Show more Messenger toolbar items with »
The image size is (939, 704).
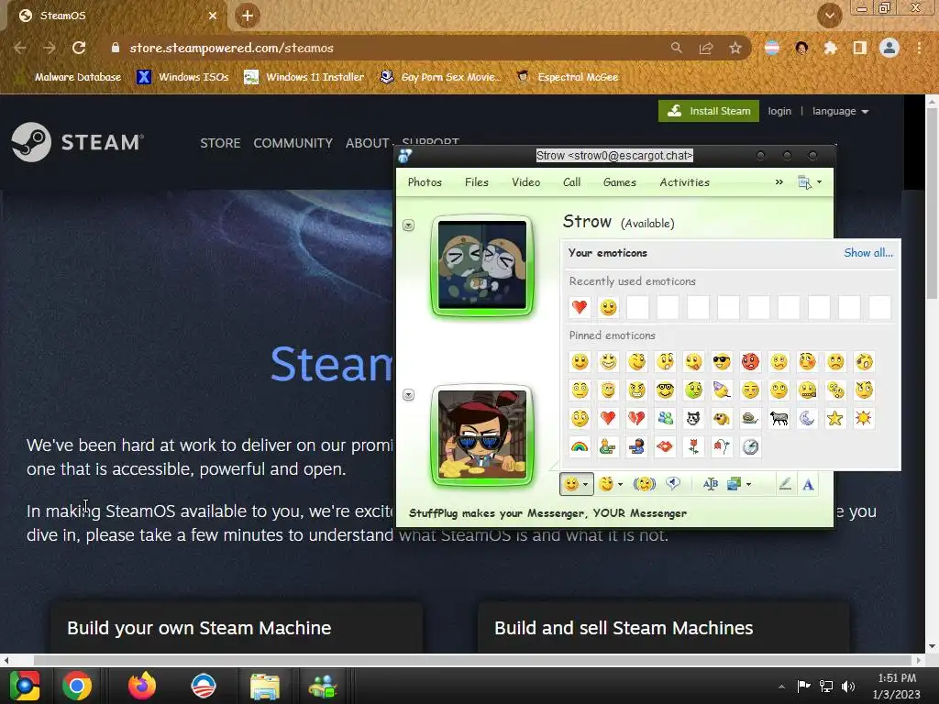click(779, 182)
